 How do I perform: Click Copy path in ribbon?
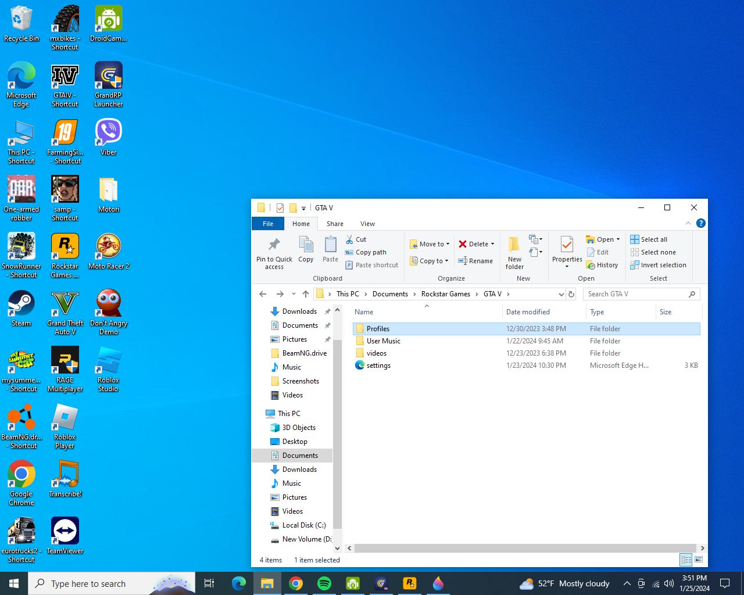tap(366, 252)
